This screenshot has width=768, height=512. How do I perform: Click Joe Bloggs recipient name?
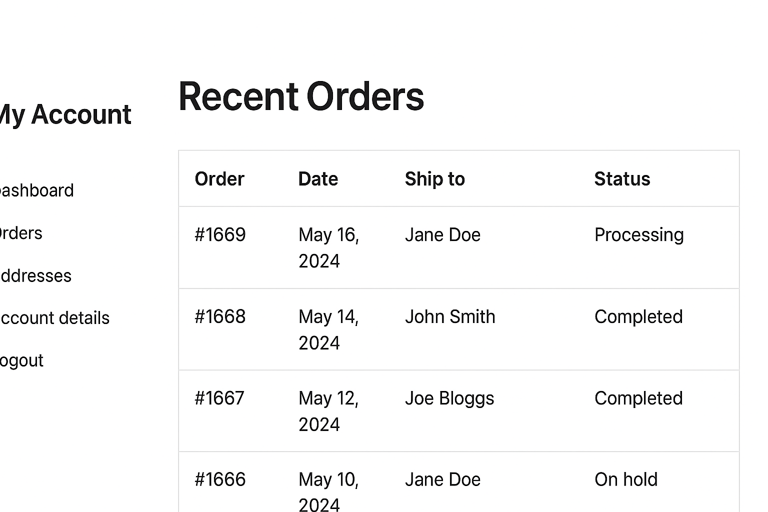[449, 398]
